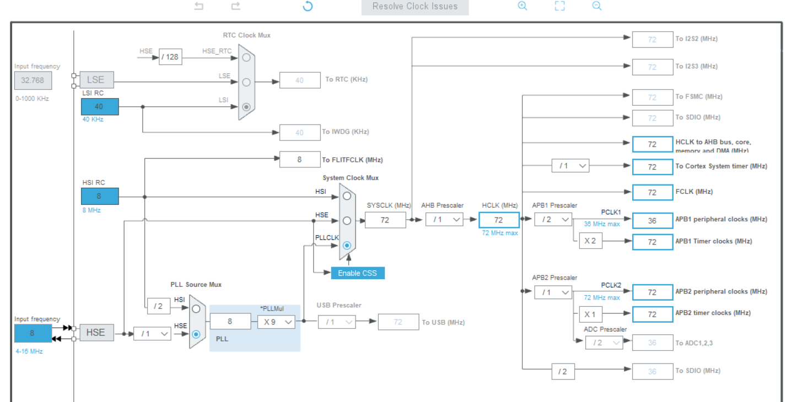Click the redo arrow icon
Screen dimensions: 797x402
[236, 6]
